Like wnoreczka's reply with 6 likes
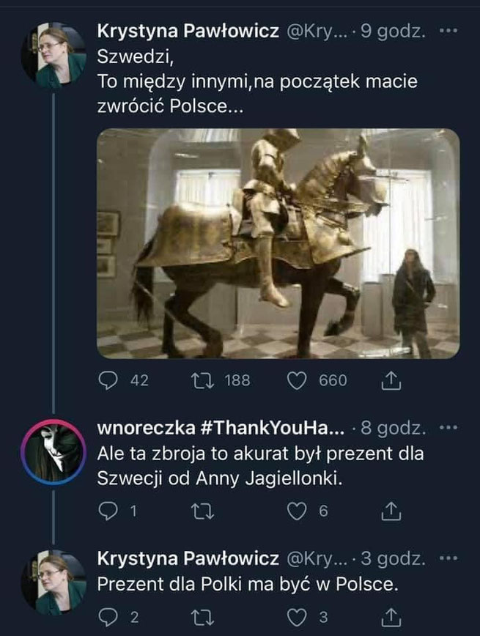Image resolution: width=480 pixels, height=636 pixels. click(298, 512)
